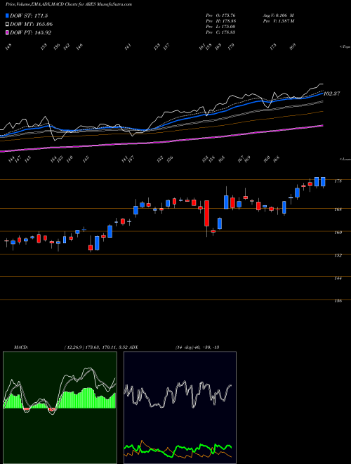
Task: Click the 'Pre C: 178.83' close value
Action: (x=220, y=32)
